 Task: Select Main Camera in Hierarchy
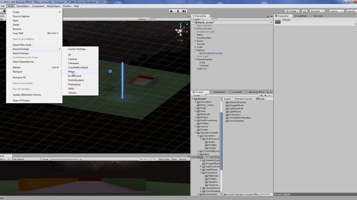click(204, 26)
